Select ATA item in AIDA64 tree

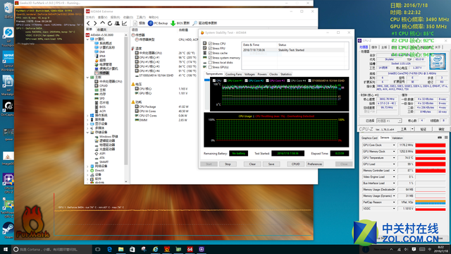(100, 158)
